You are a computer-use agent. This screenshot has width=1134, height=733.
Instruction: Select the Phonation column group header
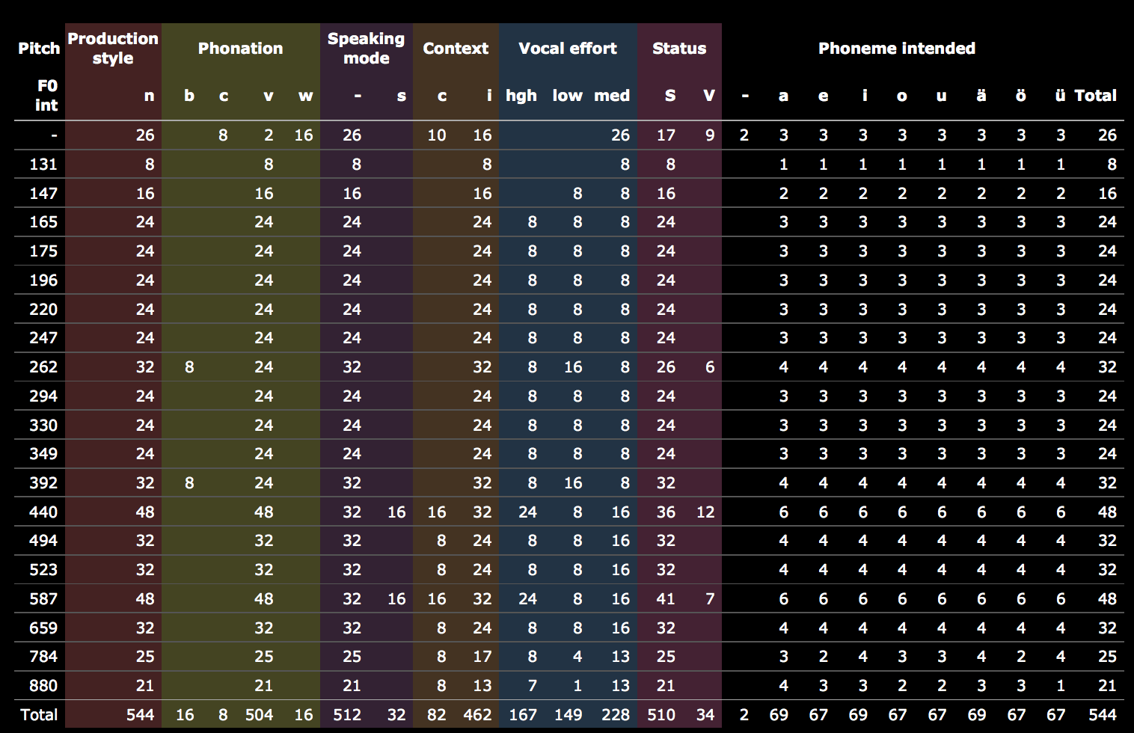pos(240,49)
